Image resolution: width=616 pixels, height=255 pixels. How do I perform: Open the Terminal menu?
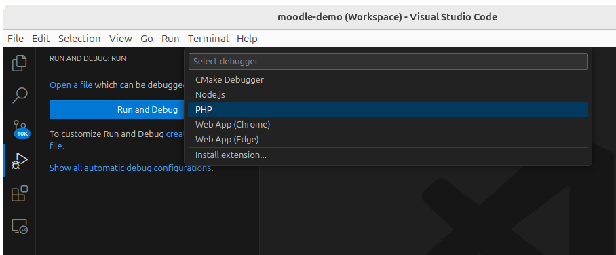208,39
